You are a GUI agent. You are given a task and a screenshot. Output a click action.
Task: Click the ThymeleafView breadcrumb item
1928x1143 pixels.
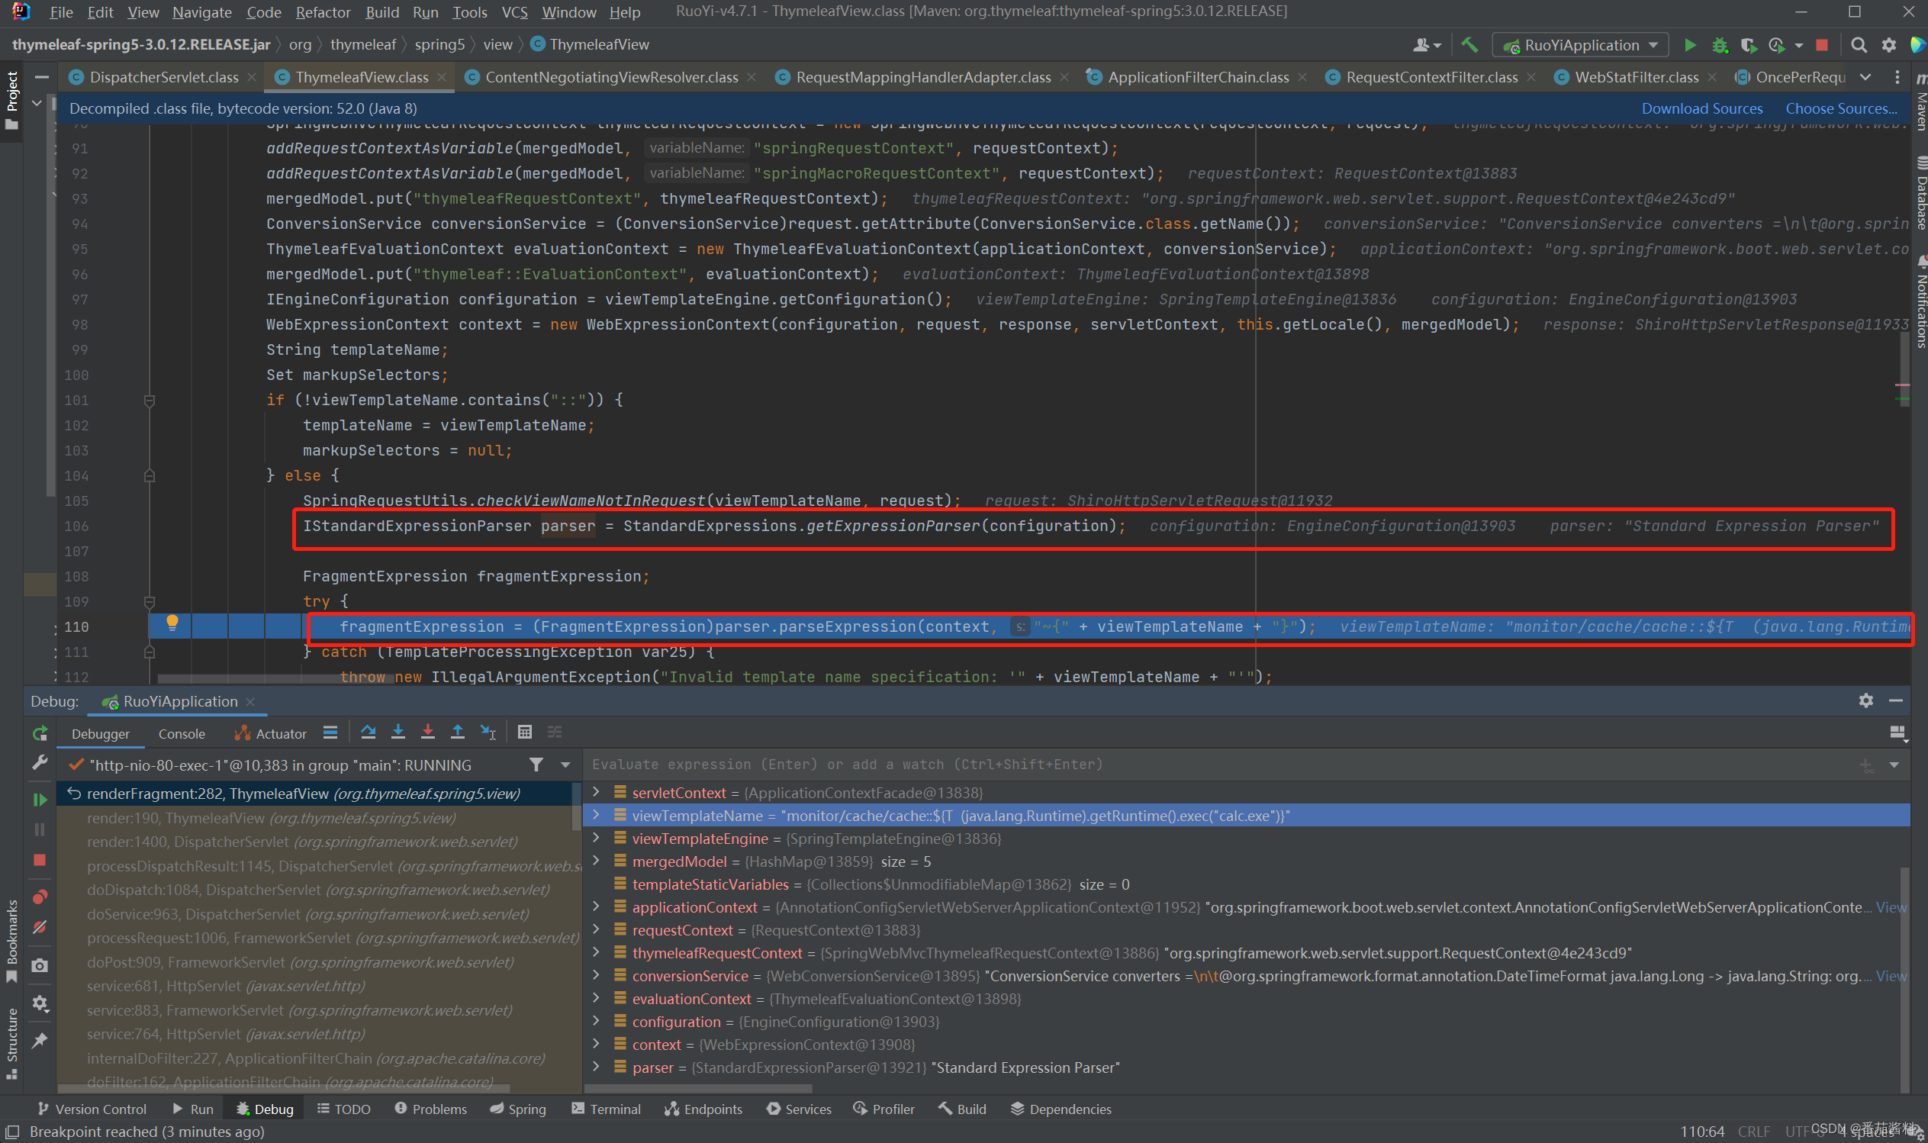(x=590, y=45)
